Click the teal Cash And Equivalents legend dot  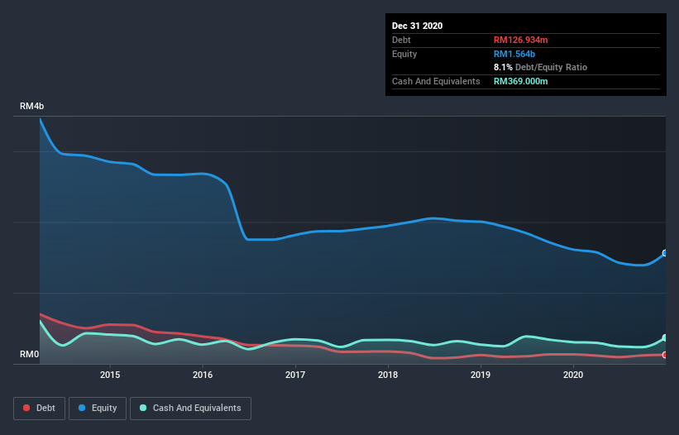(143, 408)
